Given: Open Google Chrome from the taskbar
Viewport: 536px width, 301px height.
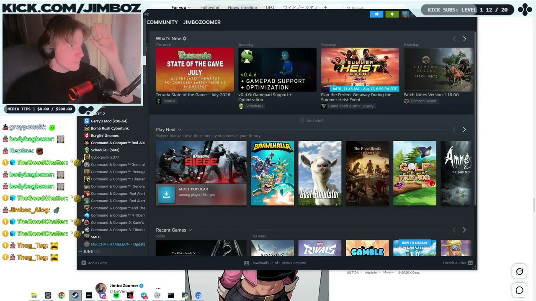Looking at the screenshot, I should 62,296.
